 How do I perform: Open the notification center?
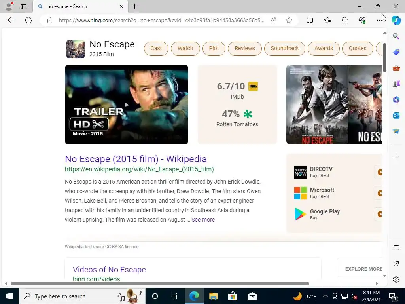(392, 296)
